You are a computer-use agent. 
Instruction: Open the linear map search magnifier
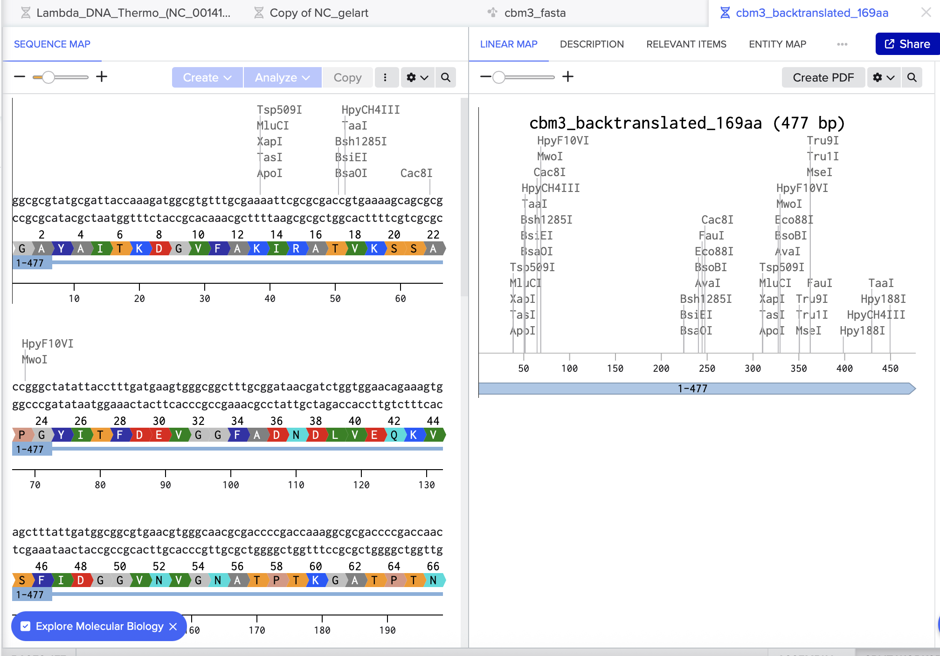pos(912,77)
